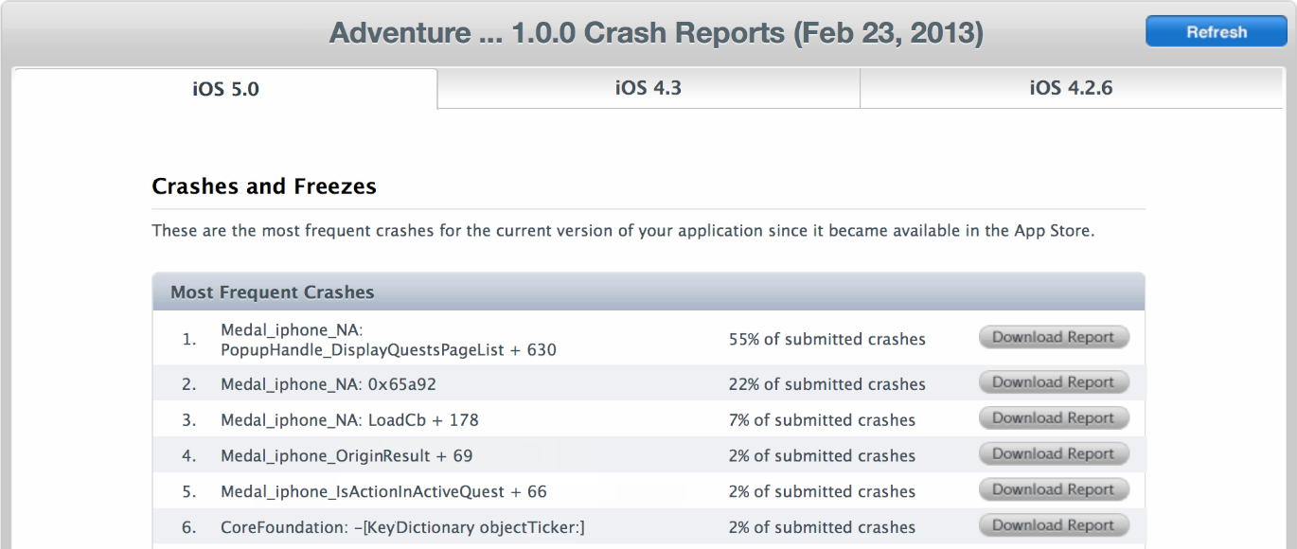Viewport: 1297px width, 549px height.
Task: Click the Refresh button
Action: click(x=1215, y=31)
